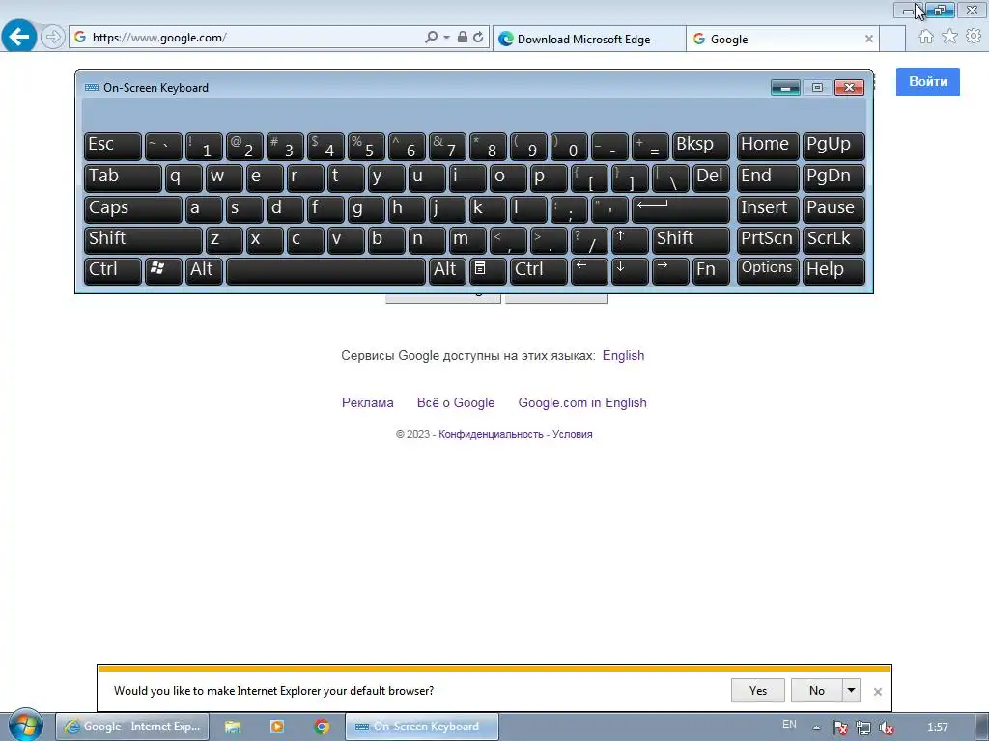Viewport: 989px width, 741px height.
Task: Tap the Bksp key on the On-Screen Keyboard
Action: click(x=701, y=147)
